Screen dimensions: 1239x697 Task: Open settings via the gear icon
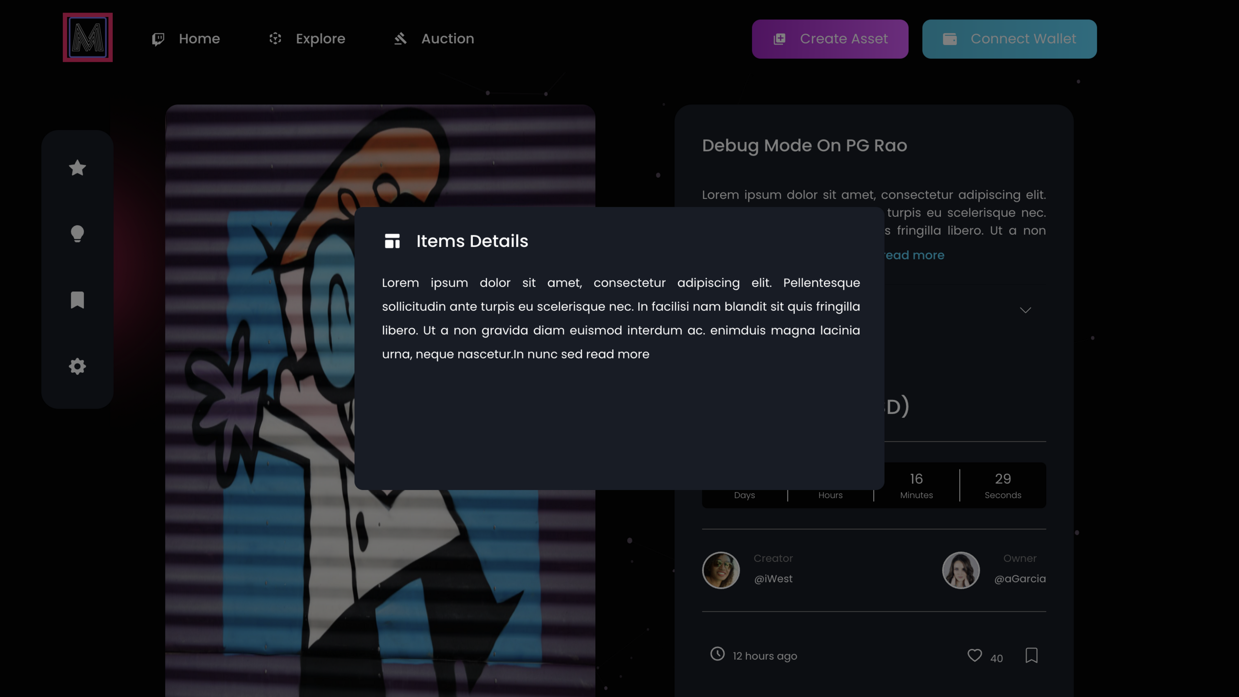pyautogui.click(x=77, y=366)
